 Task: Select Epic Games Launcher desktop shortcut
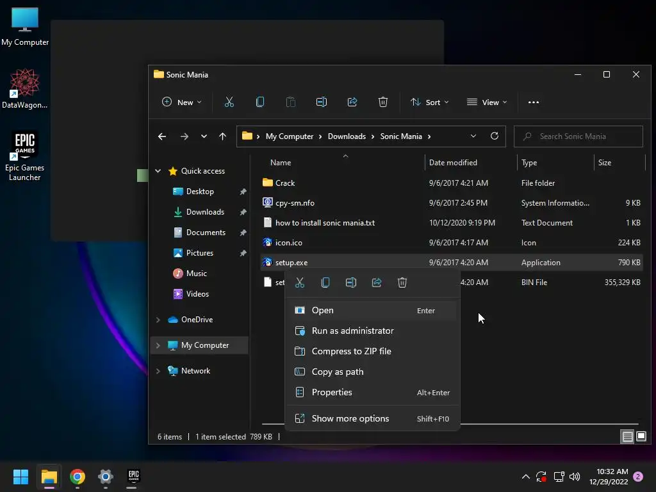25,156
